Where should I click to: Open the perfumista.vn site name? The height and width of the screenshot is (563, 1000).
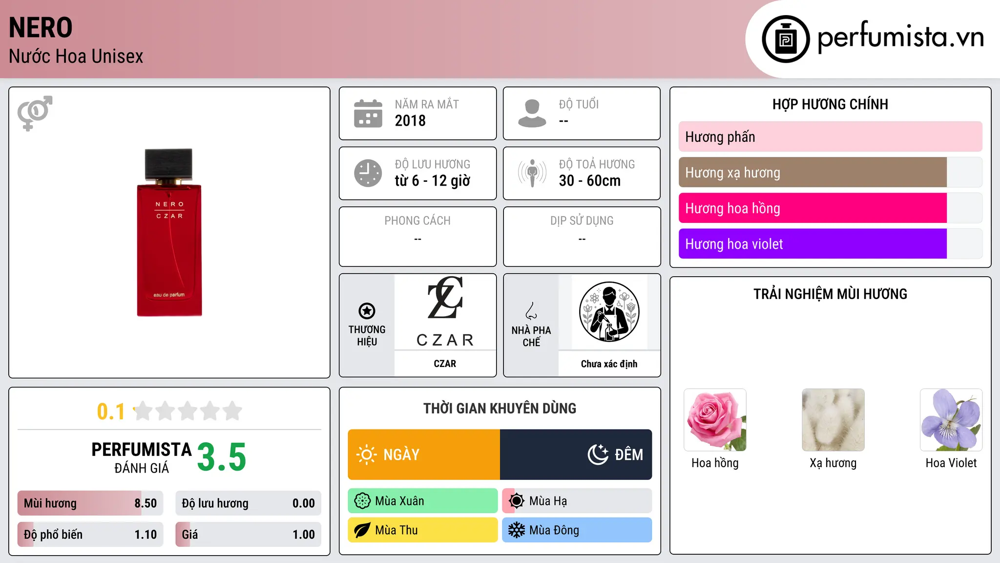coord(901,38)
